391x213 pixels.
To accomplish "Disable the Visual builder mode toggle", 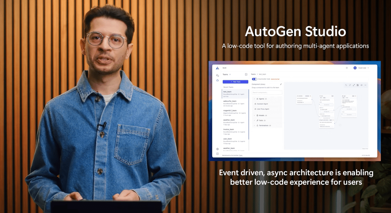I will 254,79.
